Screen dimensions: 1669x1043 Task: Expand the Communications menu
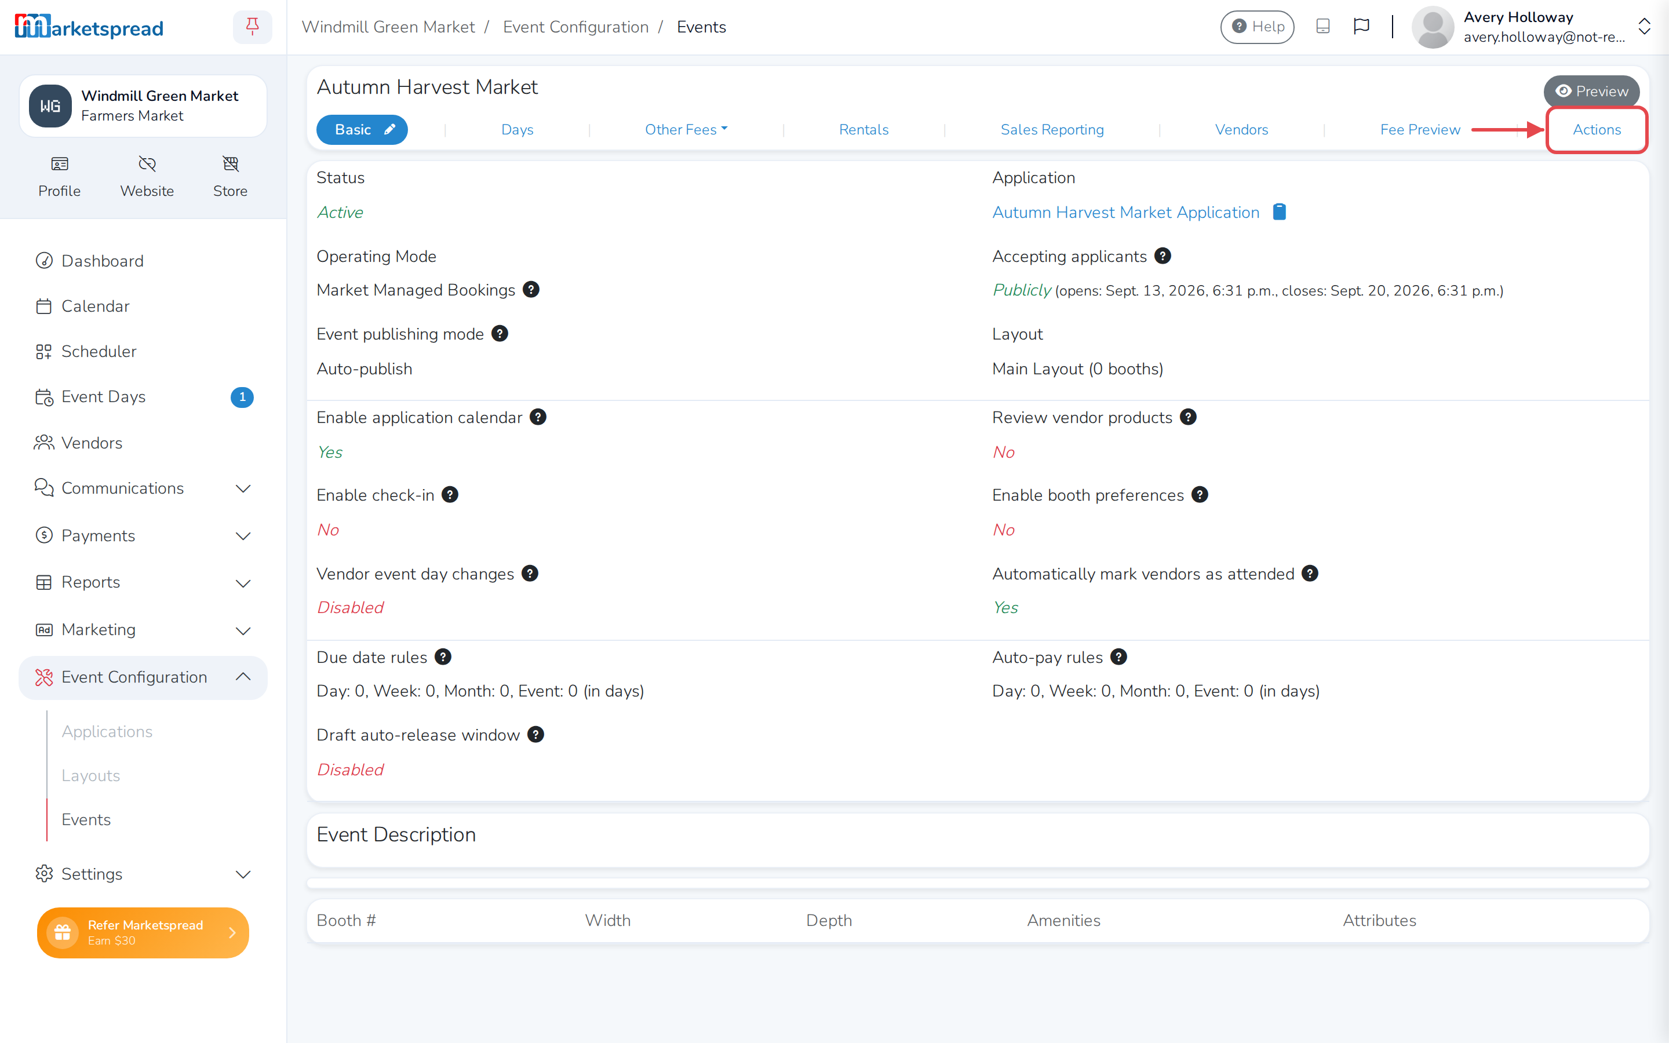tap(143, 488)
